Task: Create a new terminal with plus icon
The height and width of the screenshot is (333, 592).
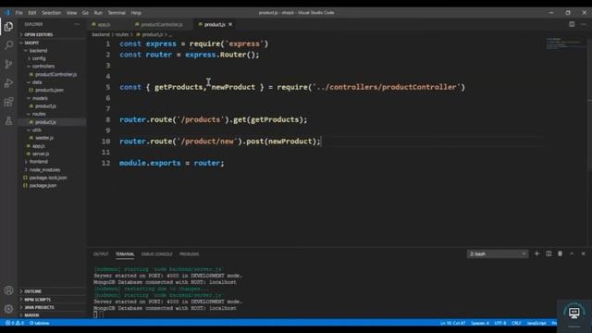Action: (536, 253)
